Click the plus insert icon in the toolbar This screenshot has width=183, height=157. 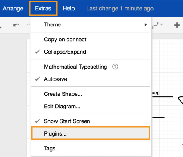(177, 25)
